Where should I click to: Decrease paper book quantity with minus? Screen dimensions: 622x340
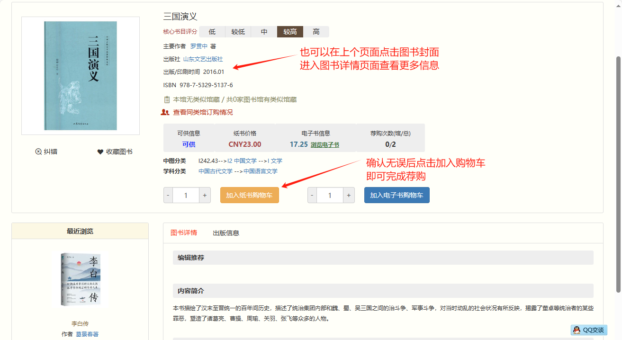pos(168,195)
